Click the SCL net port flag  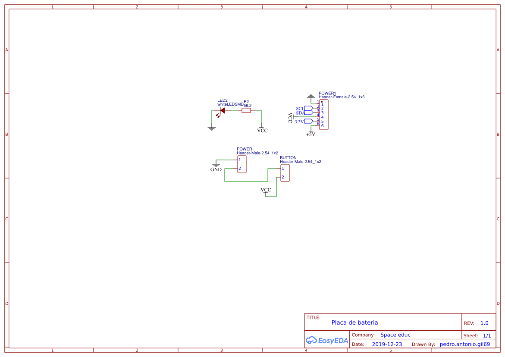point(308,108)
